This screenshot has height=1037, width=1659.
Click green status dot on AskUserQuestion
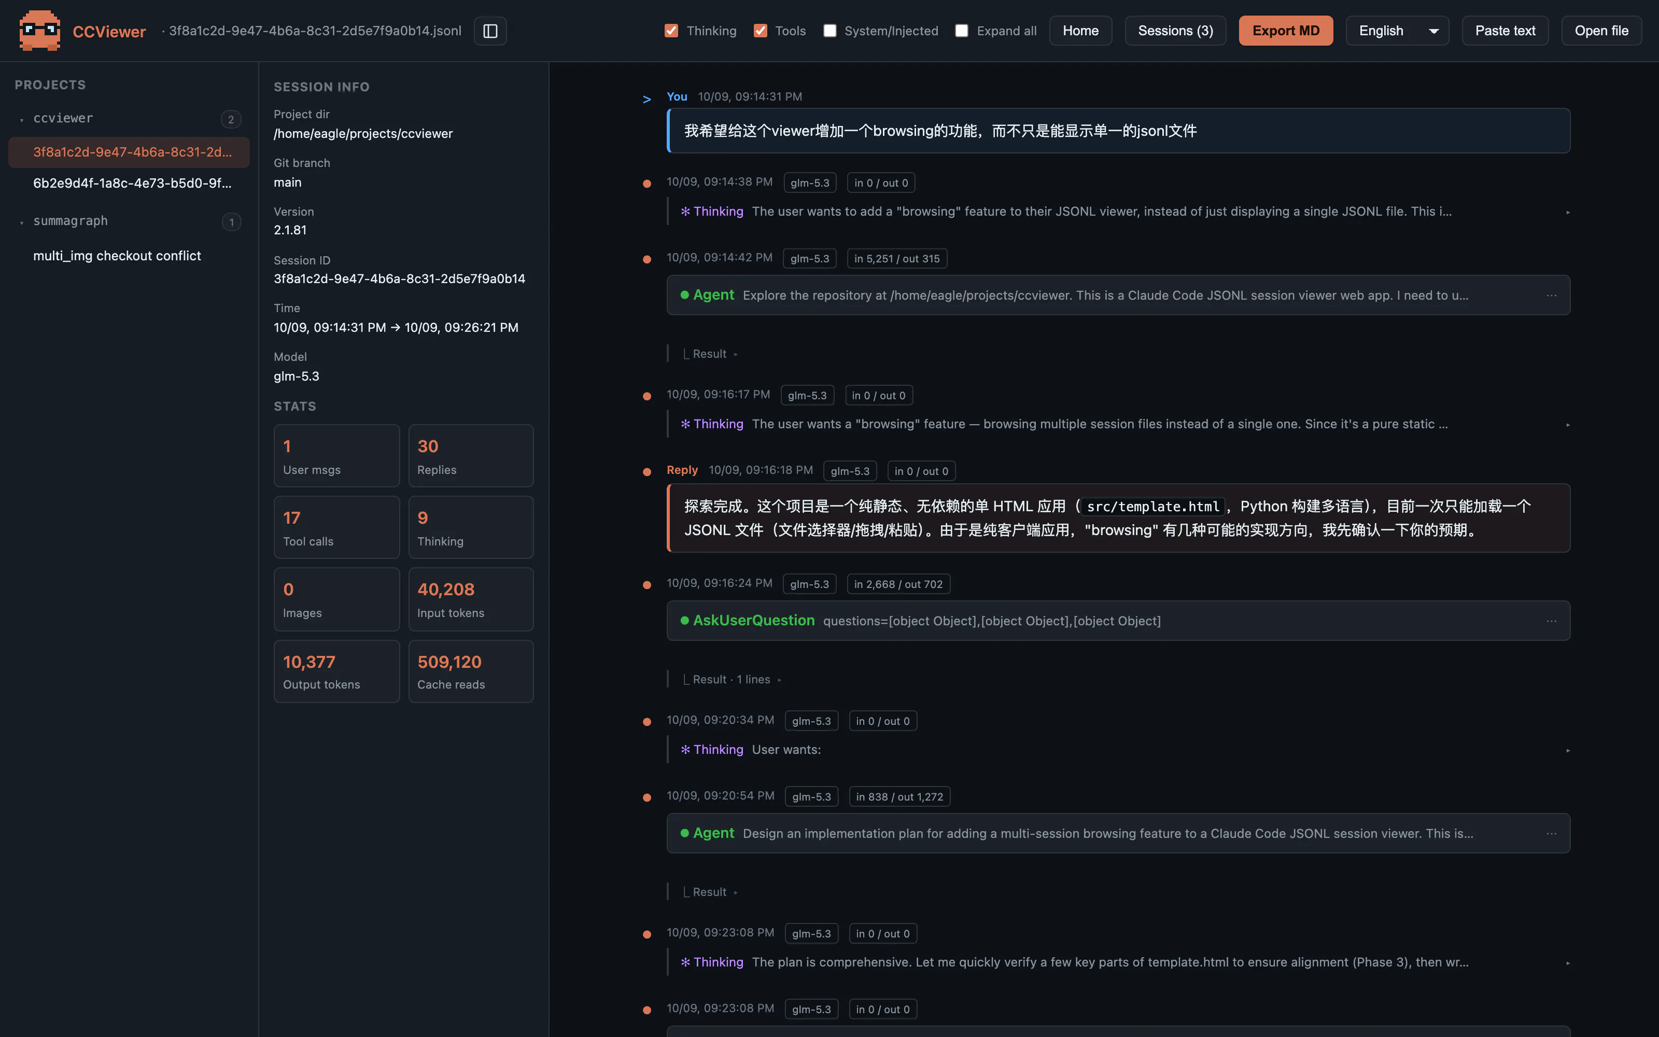click(x=684, y=621)
